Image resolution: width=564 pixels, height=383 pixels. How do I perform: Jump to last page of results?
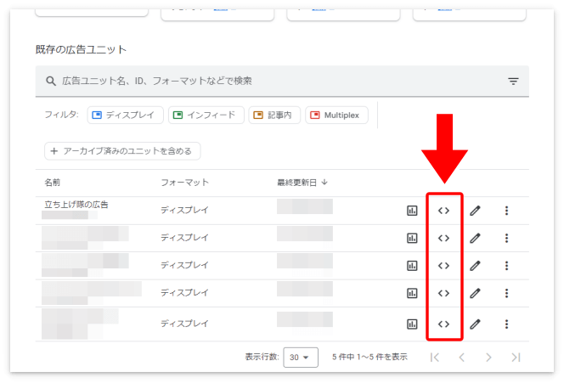[516, 358]
